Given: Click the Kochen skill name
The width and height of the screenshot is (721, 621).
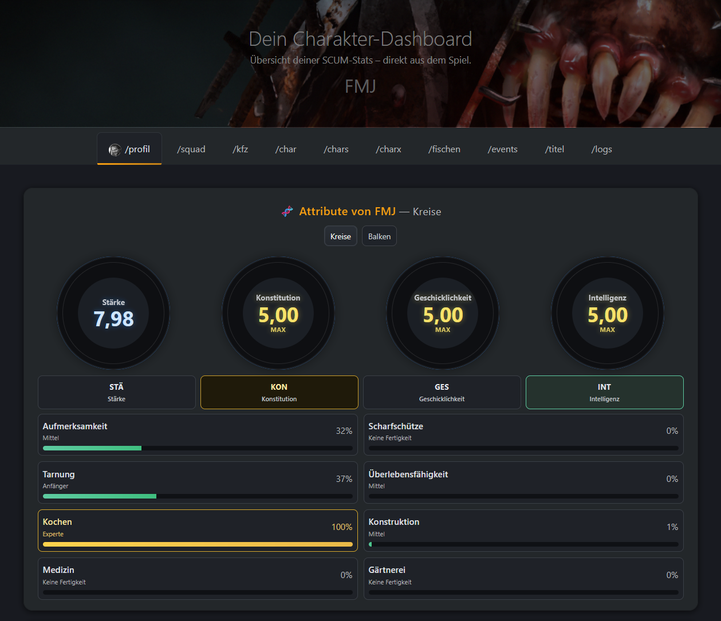Looking at the screenshot, I should (57, 522).
